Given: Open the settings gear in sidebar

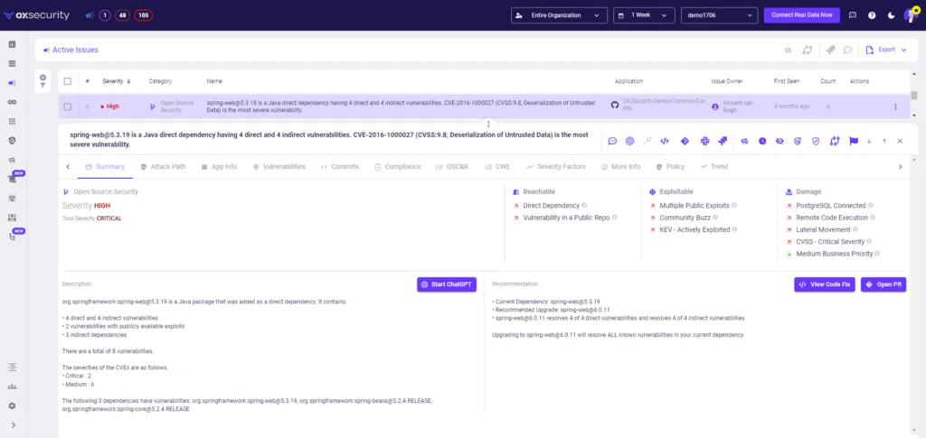Looking at the screenshot, I should click(x=12, y=406).
